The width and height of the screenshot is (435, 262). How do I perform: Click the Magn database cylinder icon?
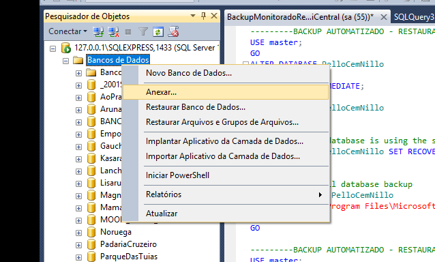tap(91, 195)
